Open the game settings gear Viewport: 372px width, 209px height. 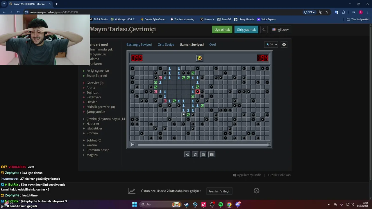284,44
